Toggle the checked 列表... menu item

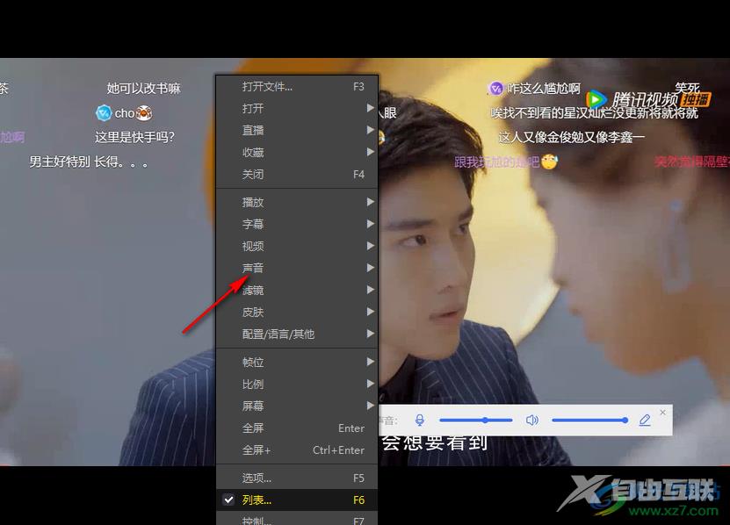coord(297,500)
